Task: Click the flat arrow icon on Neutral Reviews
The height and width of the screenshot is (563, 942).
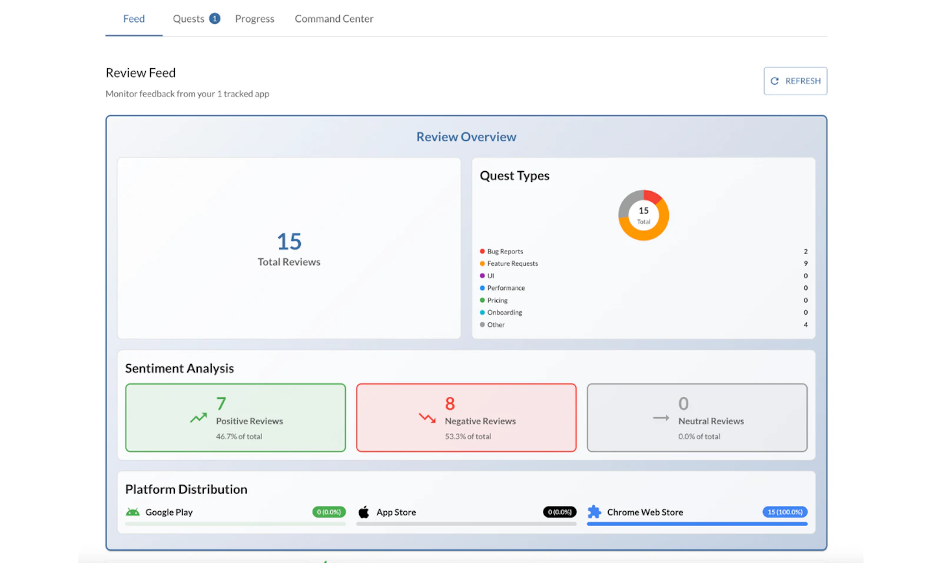Action: point(661,418)
